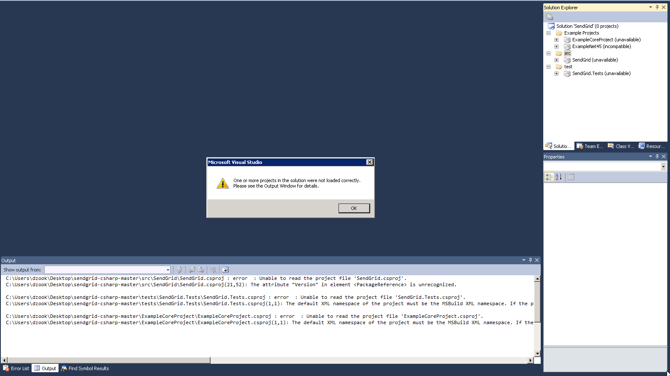Open the Properties window position menu
Screen dimensions: 670x376
click(651, 156)
